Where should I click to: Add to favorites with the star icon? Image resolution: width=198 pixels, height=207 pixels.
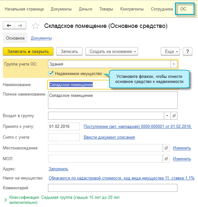35,26
